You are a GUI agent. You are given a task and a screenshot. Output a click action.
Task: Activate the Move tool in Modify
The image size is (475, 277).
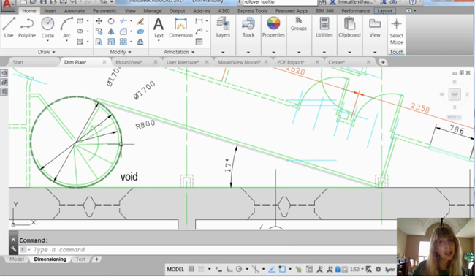[99, 21]
